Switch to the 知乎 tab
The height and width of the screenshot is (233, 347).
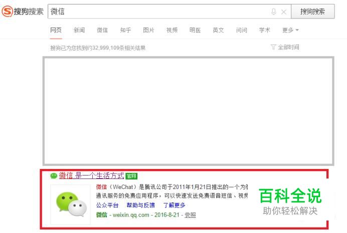pyautogui.click(x=125, y=30)
